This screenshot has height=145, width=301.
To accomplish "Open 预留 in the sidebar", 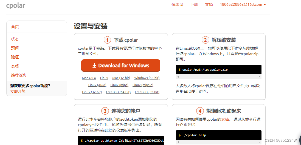I will coord(15,48).
